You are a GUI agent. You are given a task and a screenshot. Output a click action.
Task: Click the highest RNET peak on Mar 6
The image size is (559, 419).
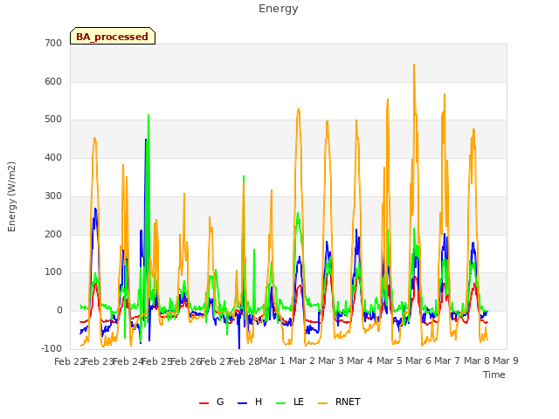coord(414,65)
